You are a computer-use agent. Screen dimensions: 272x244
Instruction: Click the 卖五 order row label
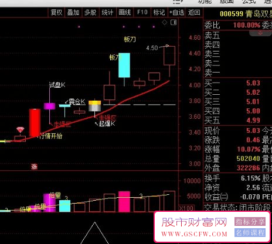tap(212, 36)
